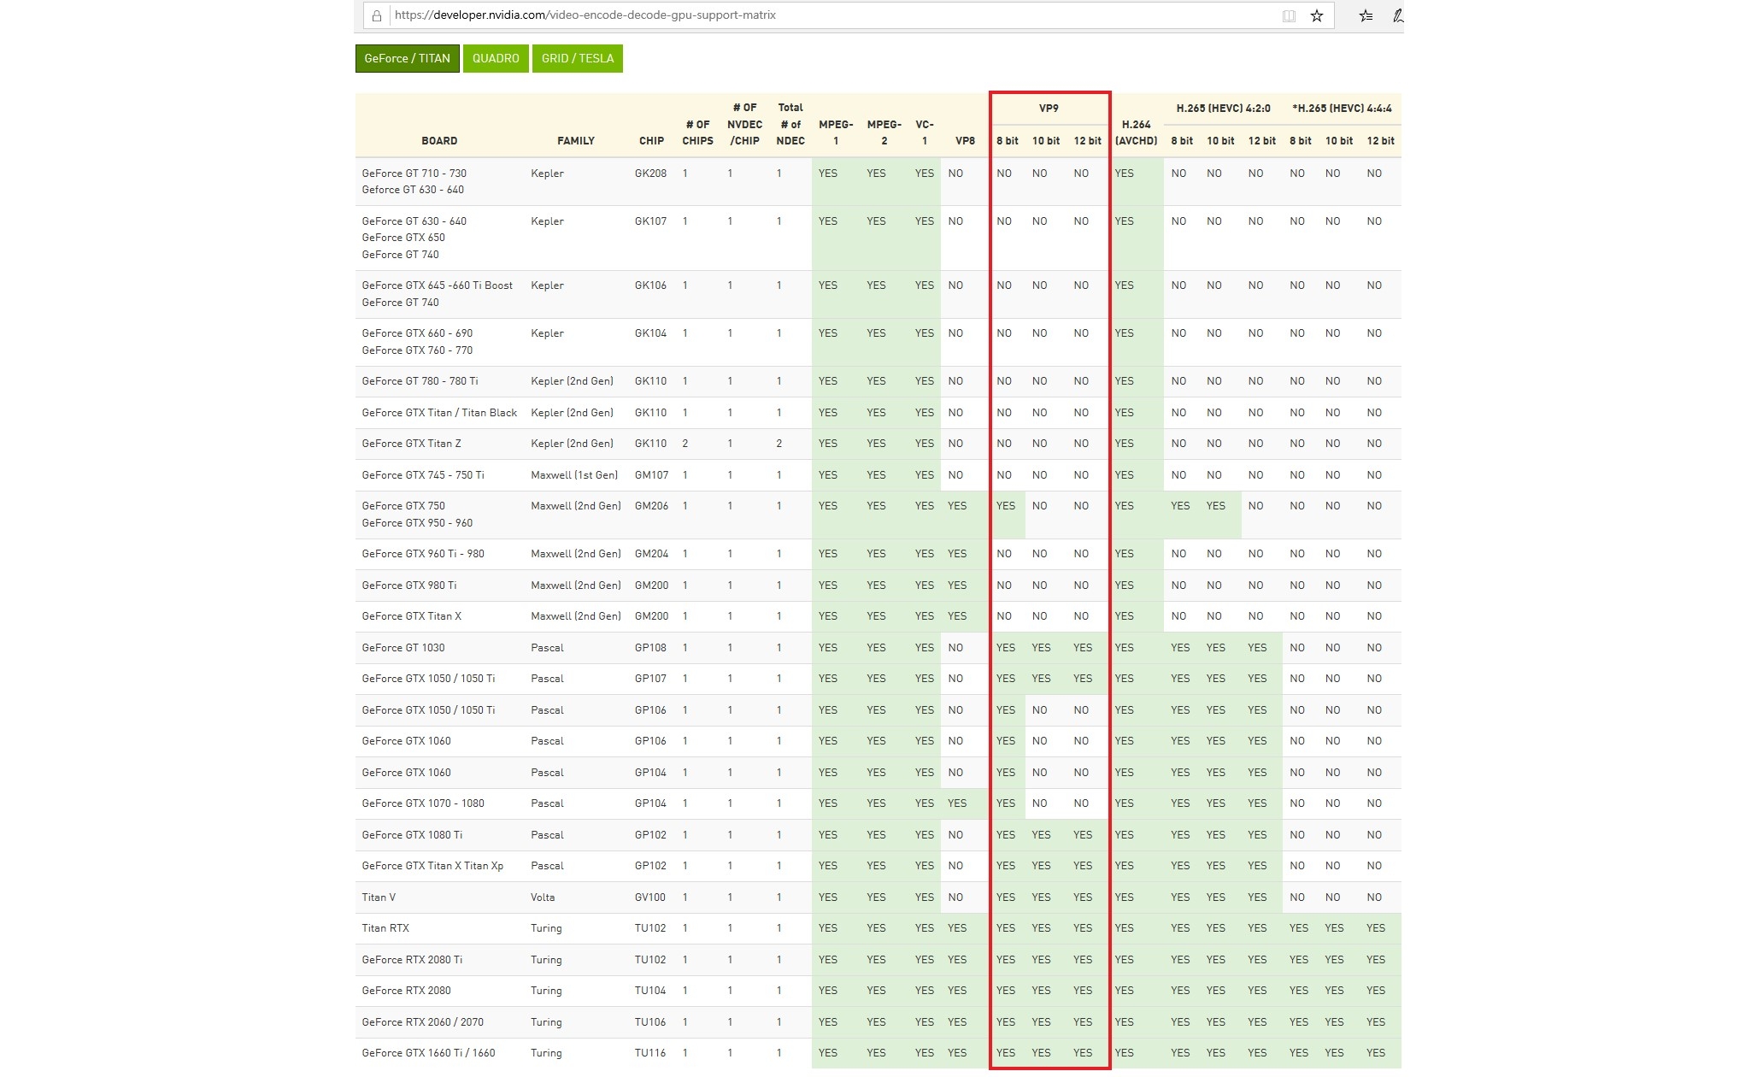Click the TU116 chip cell
1757x1077 pixels.
(650, 1053)
